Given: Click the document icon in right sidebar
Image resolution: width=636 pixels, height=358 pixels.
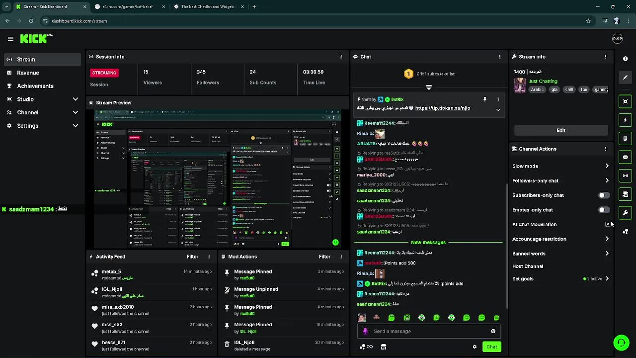Looking at the screenshot, I should (x=625, y=139).
